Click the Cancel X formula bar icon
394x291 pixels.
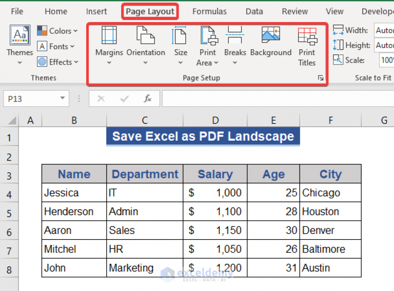coord(101,99)
